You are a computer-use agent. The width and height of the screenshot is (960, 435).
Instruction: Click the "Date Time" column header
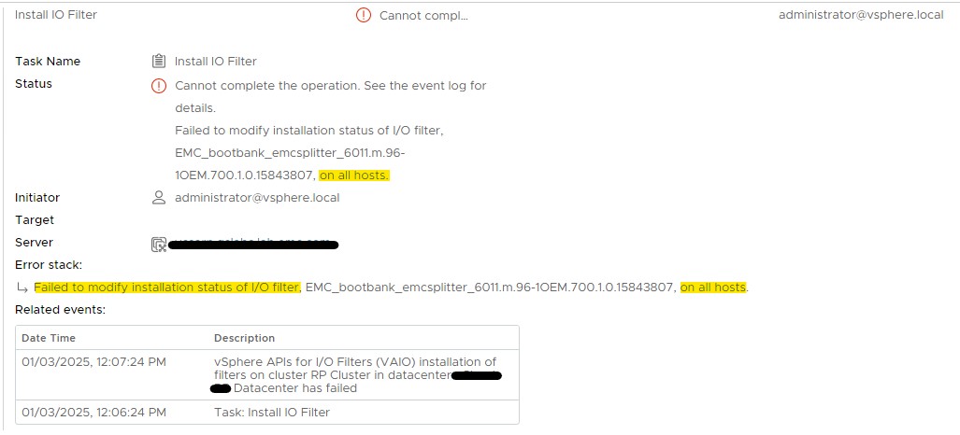[x=49, y=338]
